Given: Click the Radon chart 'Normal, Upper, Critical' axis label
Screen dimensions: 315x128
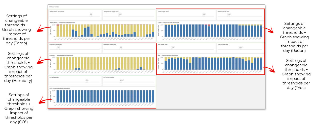Looking at the screenshot, I should coord(159,30).
